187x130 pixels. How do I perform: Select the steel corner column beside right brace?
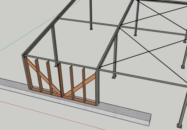[98, 87]
